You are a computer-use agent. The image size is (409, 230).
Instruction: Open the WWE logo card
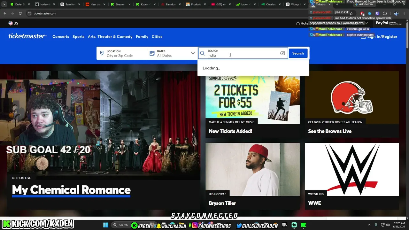click(352, 169)
